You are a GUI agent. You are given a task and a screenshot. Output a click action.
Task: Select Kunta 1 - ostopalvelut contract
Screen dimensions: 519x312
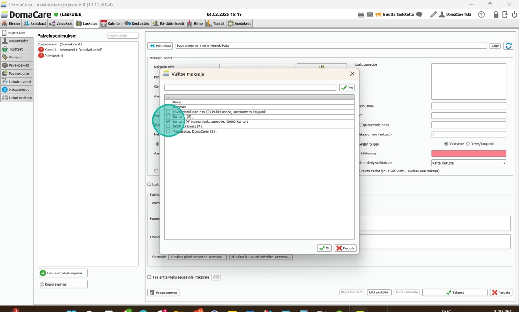tap(74, 50)
